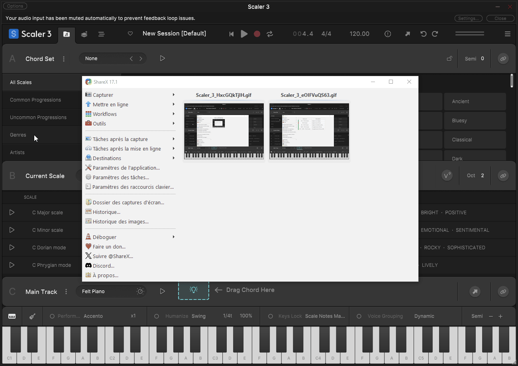Expand Mettre en ligne menu in ShareX
Viewport: 518px width, 366px height.
click(130, 104)
